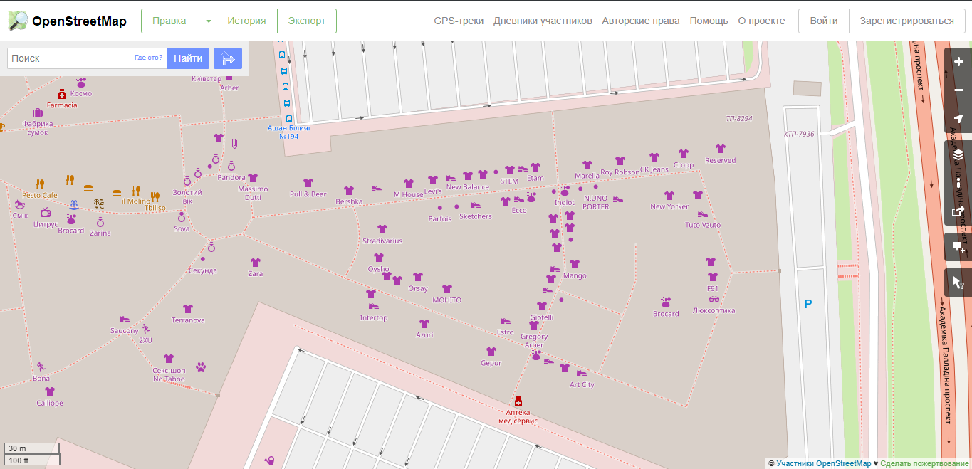Expand the Правка dropdown arrow
Screen dimensions: 972x469
tap(208, 21)
